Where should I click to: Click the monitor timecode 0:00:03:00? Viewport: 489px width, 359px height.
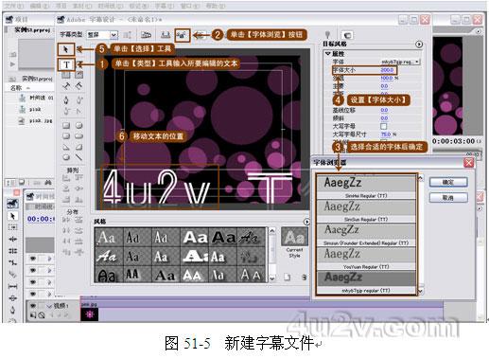453,141
